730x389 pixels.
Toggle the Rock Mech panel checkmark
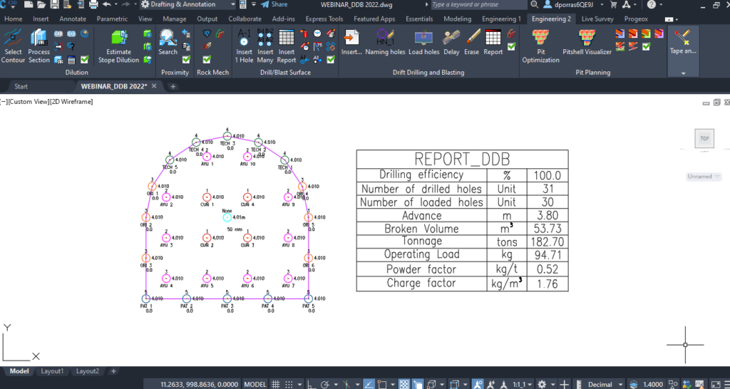pyautogui.click(x=207, y=59)
